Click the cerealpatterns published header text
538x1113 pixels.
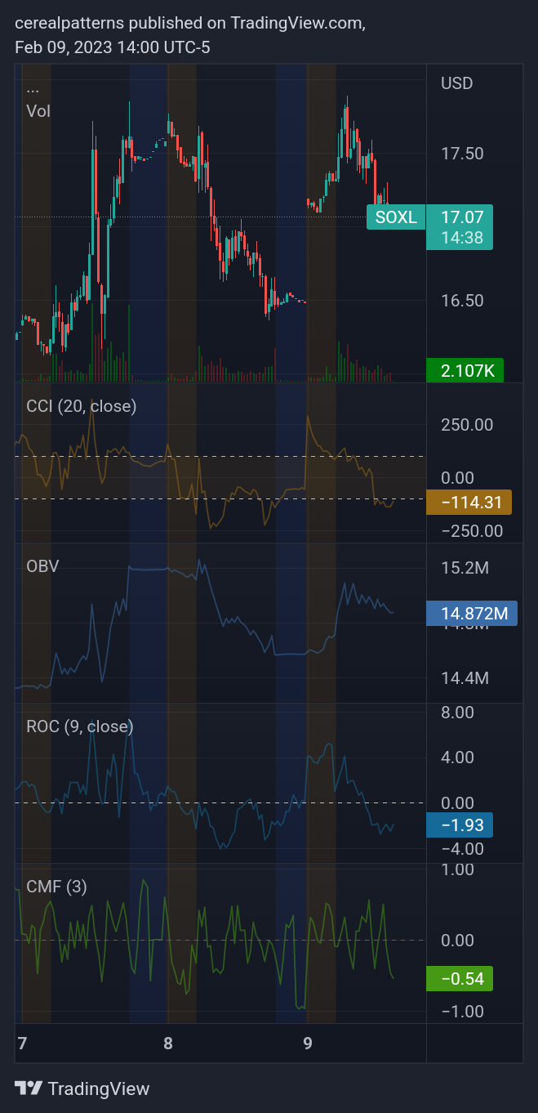190,24
